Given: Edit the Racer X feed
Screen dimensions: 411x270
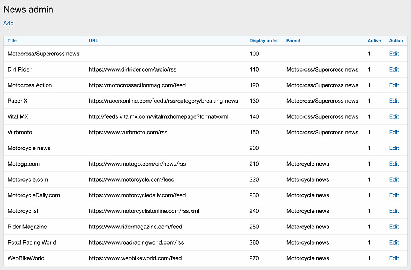Looking at the screenshot, I should pyautogui.click(x=394, y=101).
